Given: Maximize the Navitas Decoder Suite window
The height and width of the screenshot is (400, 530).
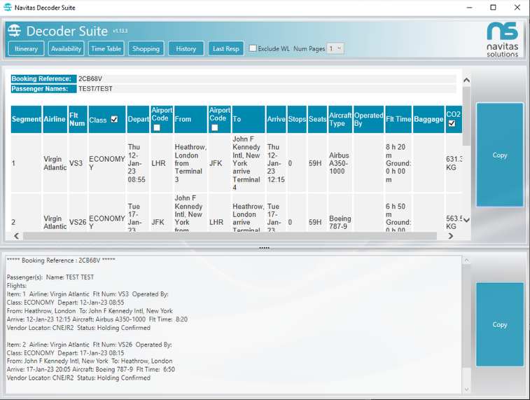Looking at the screenshot, I should tap(493, 8).
